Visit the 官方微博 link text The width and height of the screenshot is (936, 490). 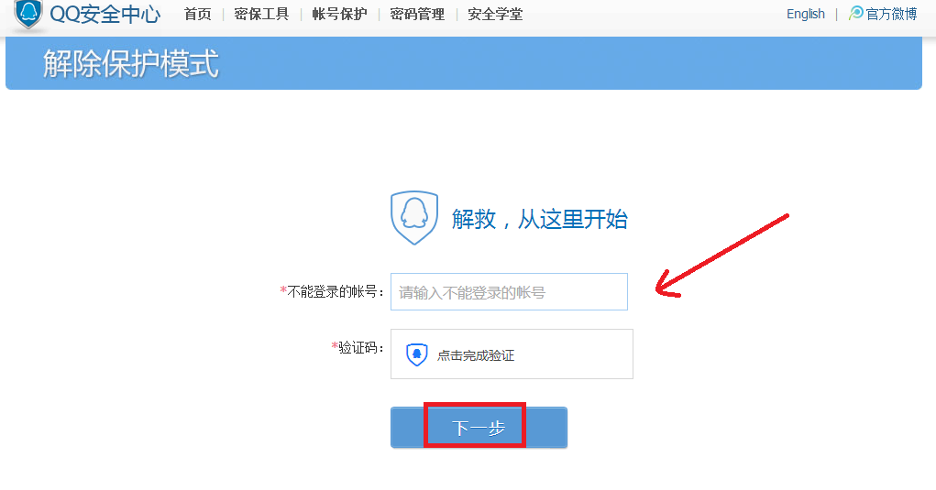[x=891, y=14]
